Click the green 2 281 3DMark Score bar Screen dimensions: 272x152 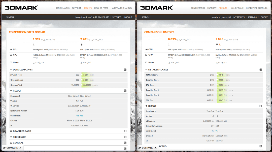coord(86,75)
